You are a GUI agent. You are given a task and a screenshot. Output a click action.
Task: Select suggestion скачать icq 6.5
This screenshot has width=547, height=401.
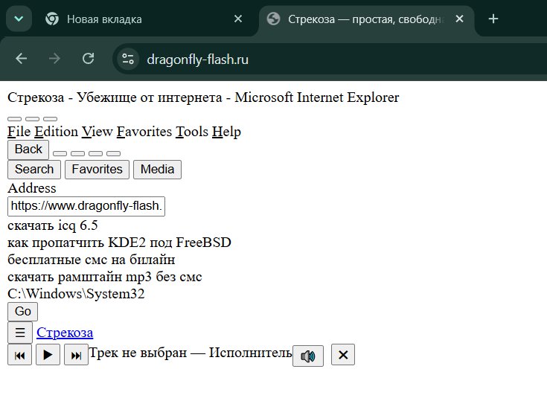coord(52,225)
